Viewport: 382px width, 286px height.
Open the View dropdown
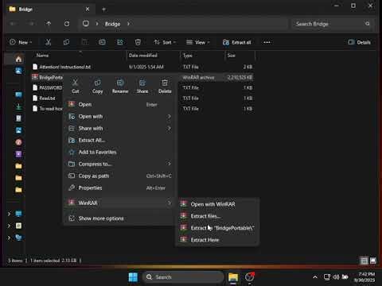click(x=198, y=42)
